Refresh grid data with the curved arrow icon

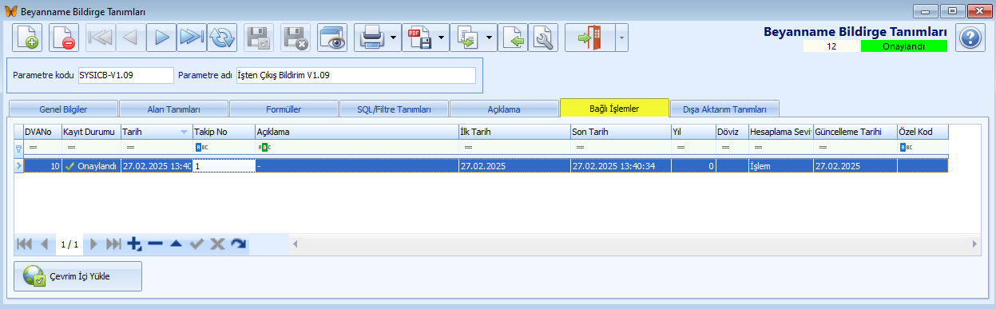coord(238,244)
